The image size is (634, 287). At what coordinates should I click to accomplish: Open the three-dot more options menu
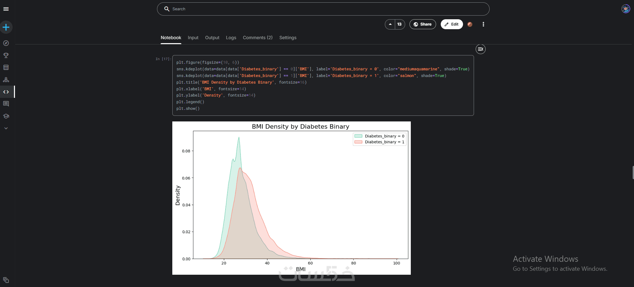pos(483,24)
